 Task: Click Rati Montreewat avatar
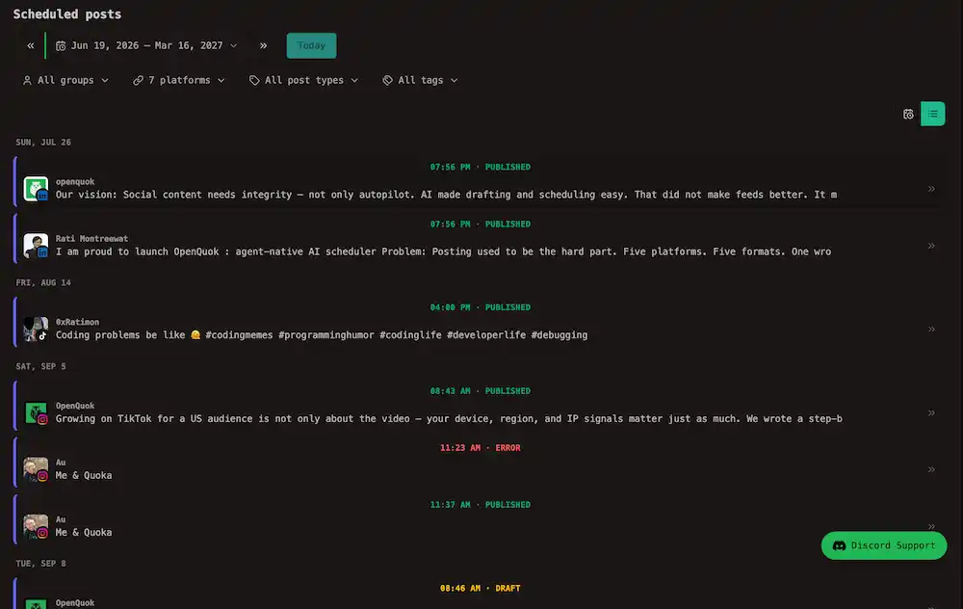(36, 246)
